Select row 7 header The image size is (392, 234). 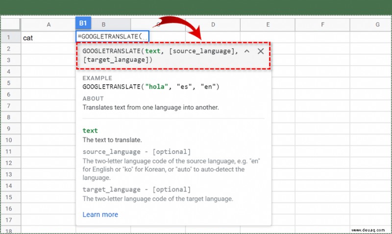pyautogui.click(x=10, y=106)
